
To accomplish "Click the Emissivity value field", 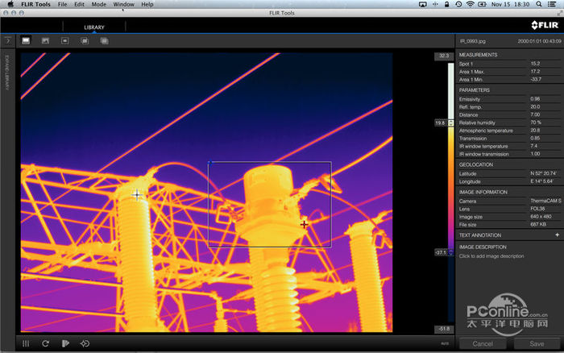I will click(535, 99).
